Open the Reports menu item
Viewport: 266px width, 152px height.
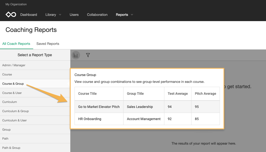click(122, 15)
